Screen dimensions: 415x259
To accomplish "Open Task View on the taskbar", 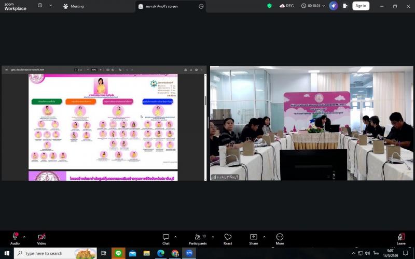I will pyautogui.click(x=104, y=253).
